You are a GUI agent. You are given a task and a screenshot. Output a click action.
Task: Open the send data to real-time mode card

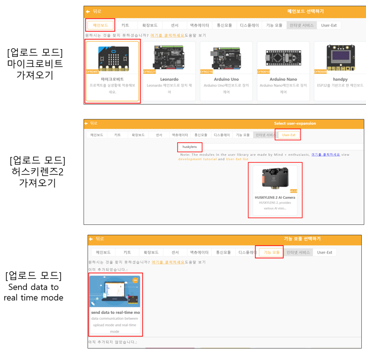[x=115, y=305]
